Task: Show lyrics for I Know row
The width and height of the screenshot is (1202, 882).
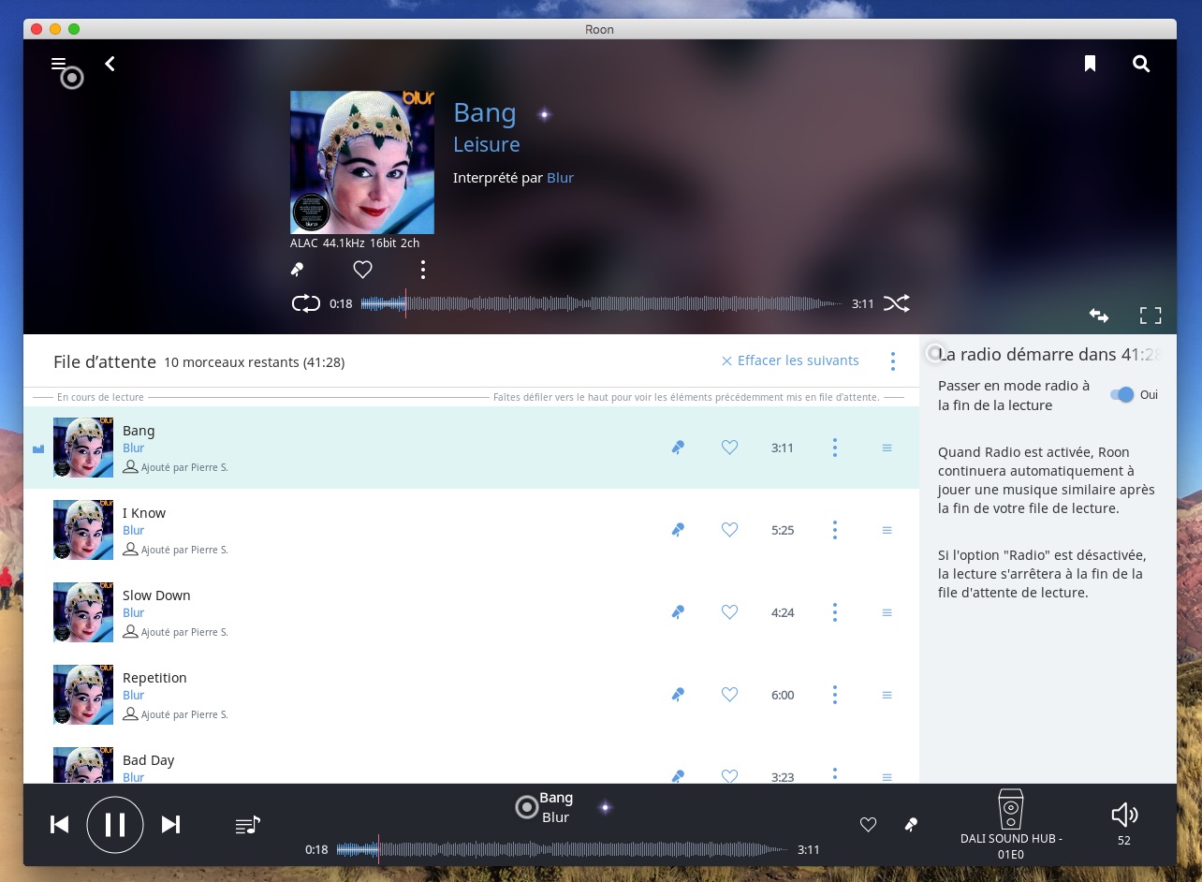Action: pos(678,530)
